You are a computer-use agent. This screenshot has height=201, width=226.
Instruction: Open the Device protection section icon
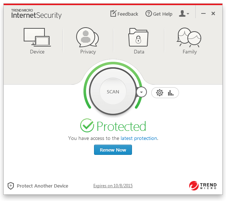[x=37, y=37]
